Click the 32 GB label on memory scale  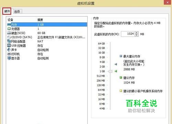point(101,48)
